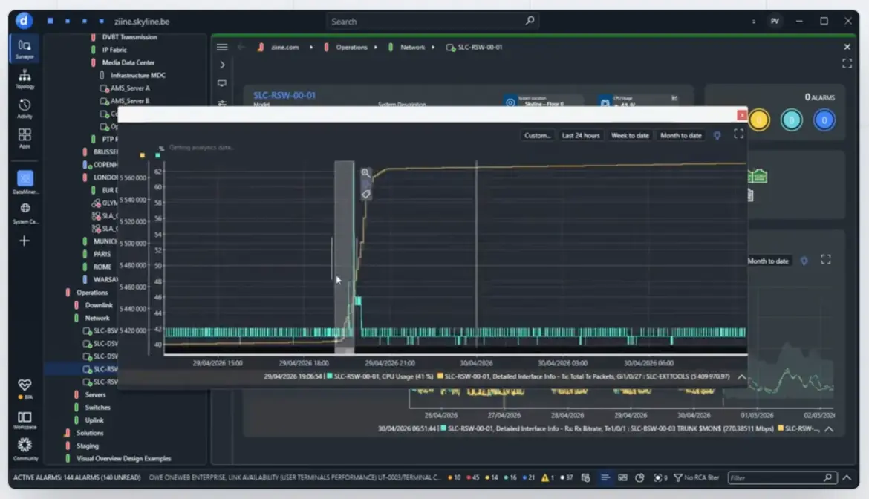Close the SLC-RSW-00-01 card
Screen dimensions: 869x499
coord(847,47)
